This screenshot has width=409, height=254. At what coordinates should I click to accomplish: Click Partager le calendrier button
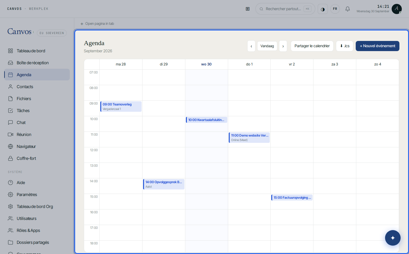pos(312,46)
